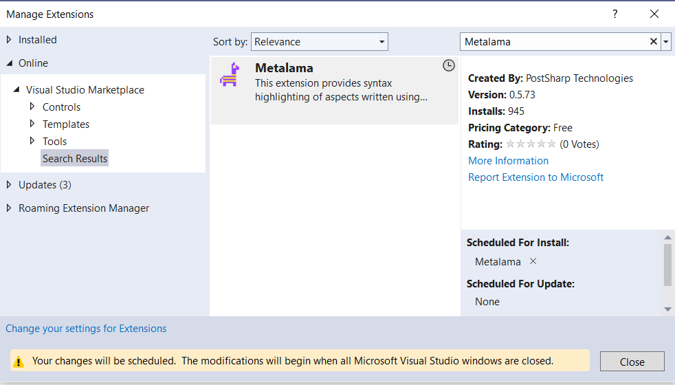Click Change your settings for Extensions
This screenshot has width=675, height=385.
[86, 329]
